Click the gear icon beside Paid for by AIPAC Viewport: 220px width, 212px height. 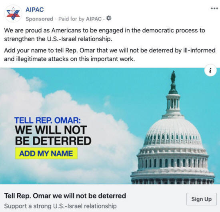tap(109, 18)
